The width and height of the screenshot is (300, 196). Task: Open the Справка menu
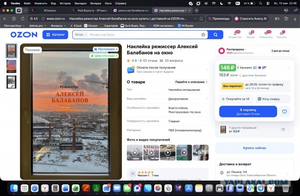121,3
